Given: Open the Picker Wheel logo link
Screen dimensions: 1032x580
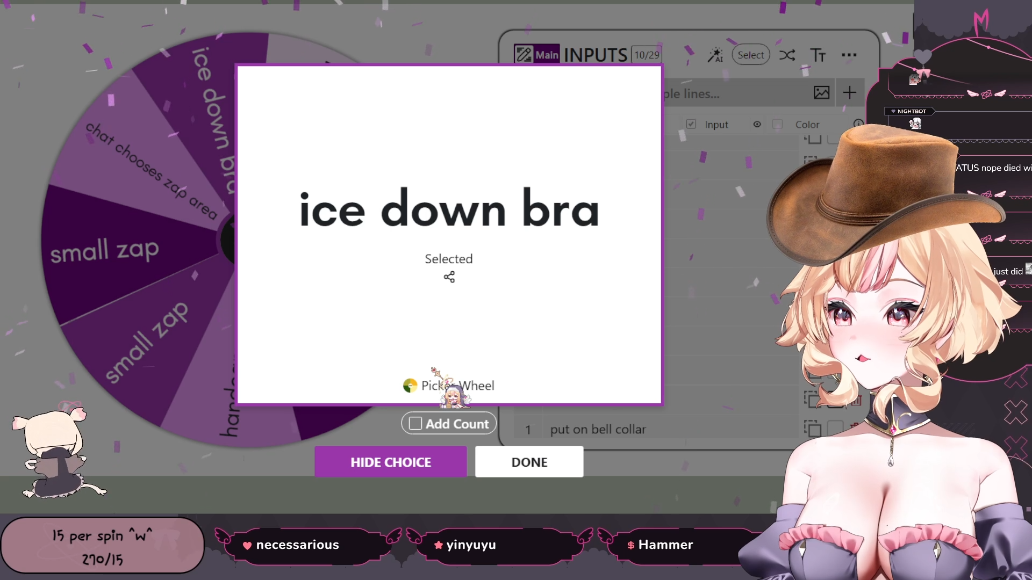Looking at the screenshot, I should click(x=449, y=386).
